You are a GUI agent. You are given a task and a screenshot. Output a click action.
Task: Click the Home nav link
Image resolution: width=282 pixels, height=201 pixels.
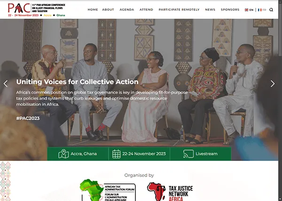93,10
